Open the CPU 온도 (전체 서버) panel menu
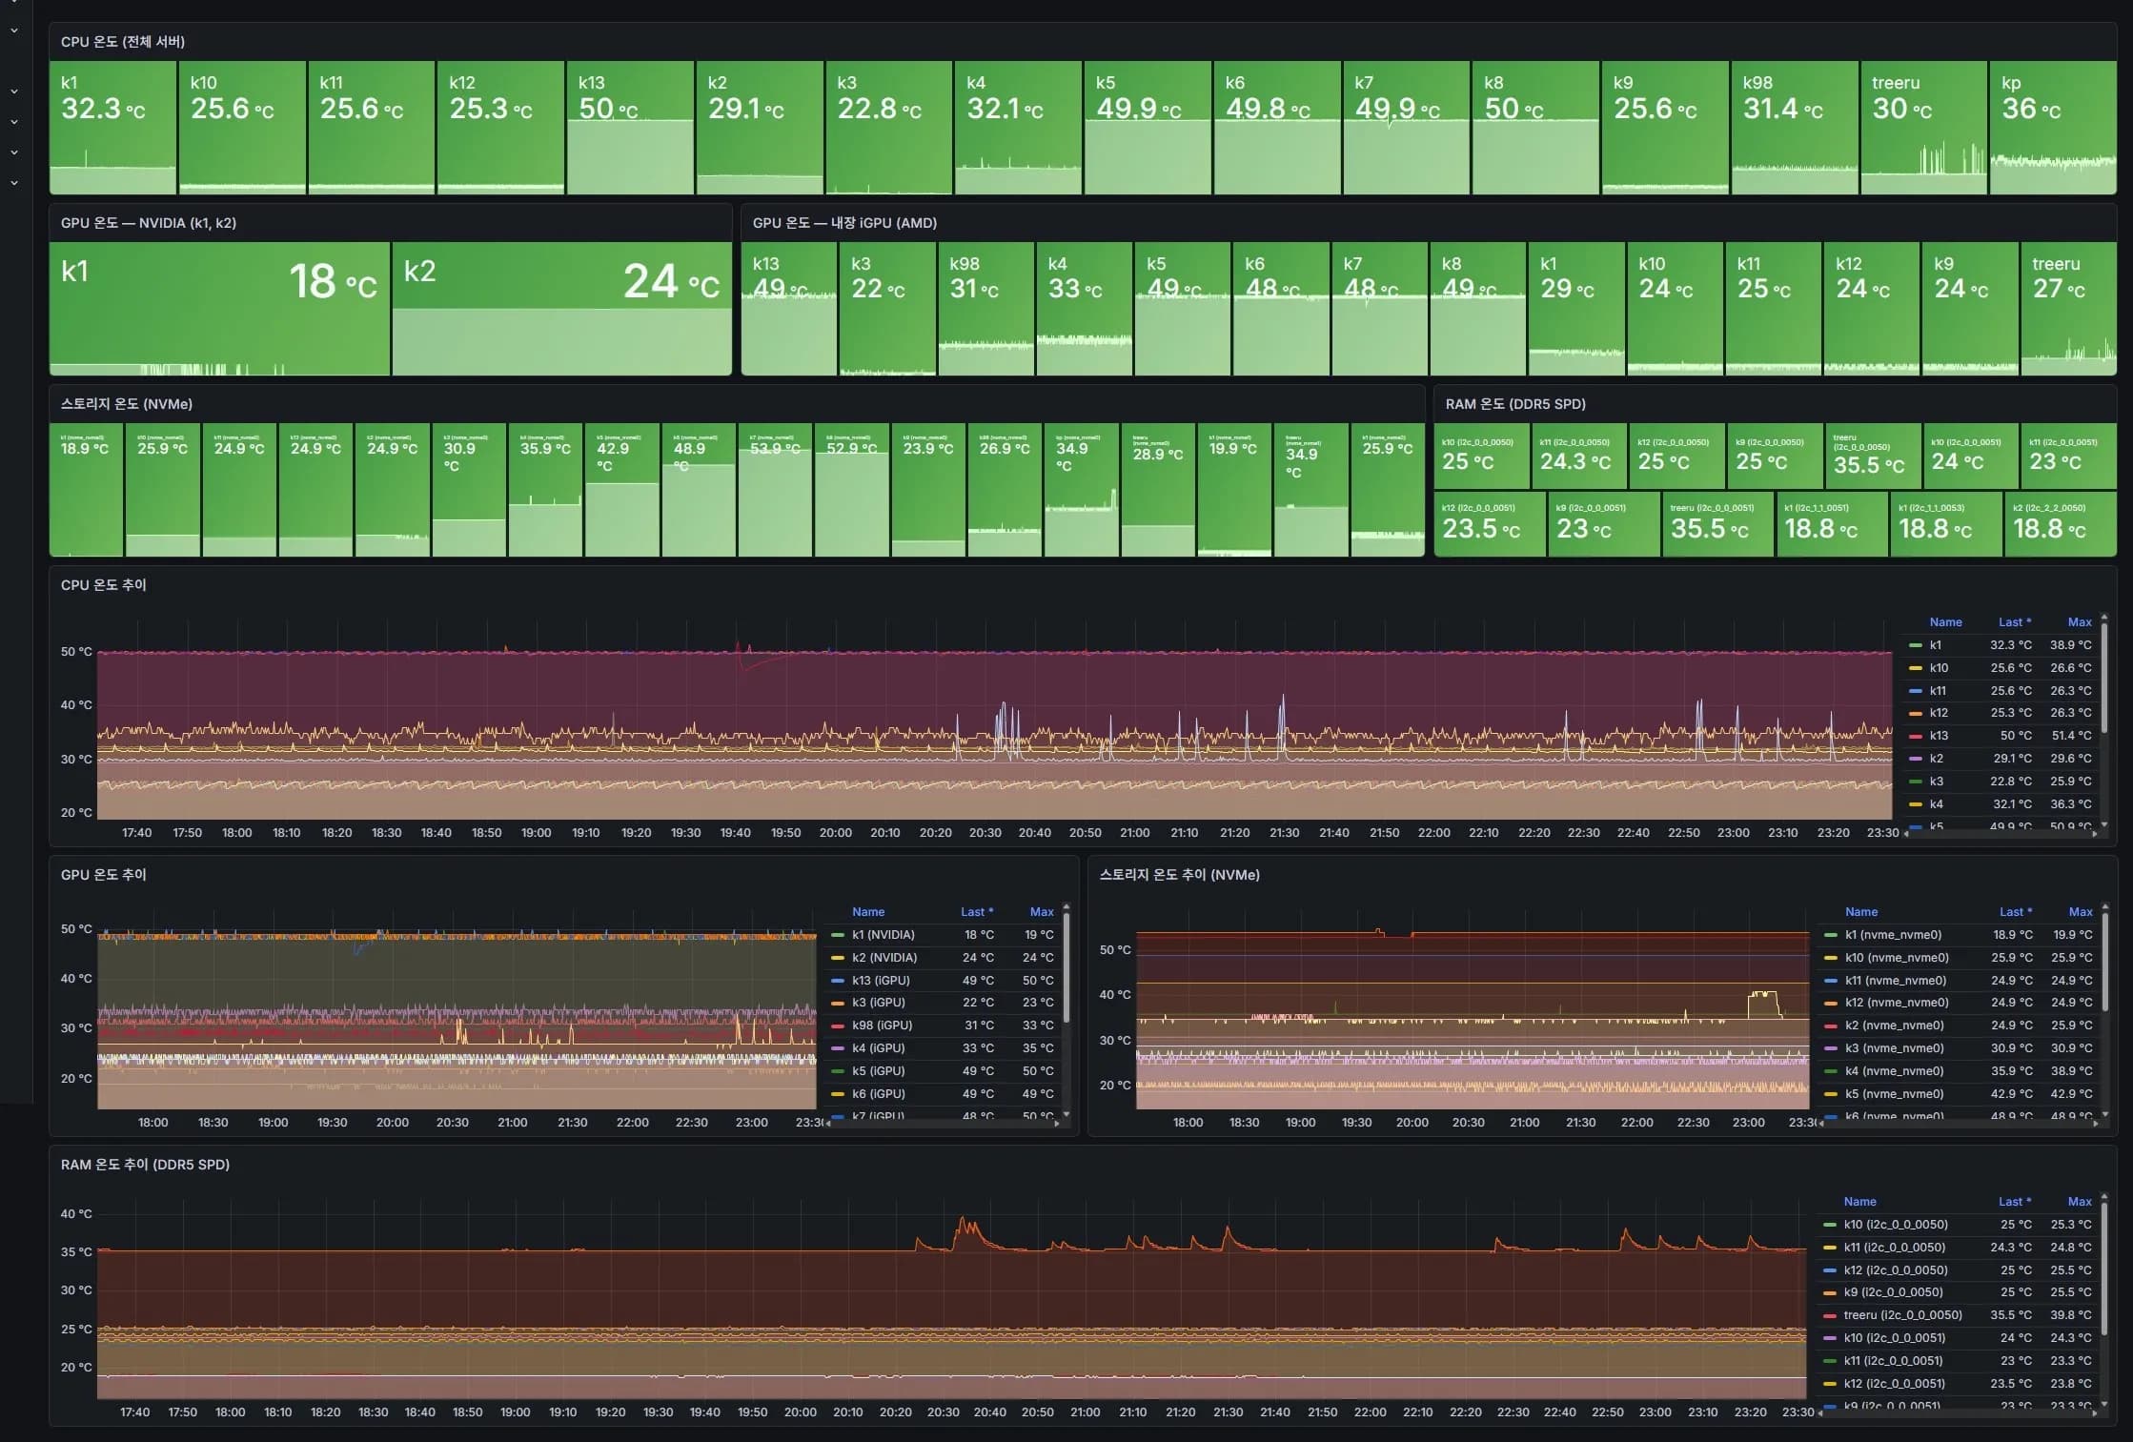The height and width of the screenshot is (1442, 2133). 123,42
